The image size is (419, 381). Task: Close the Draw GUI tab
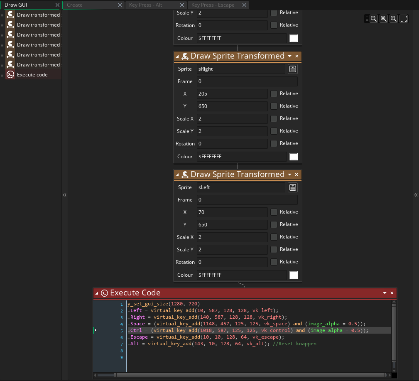(x=57, y=5)
